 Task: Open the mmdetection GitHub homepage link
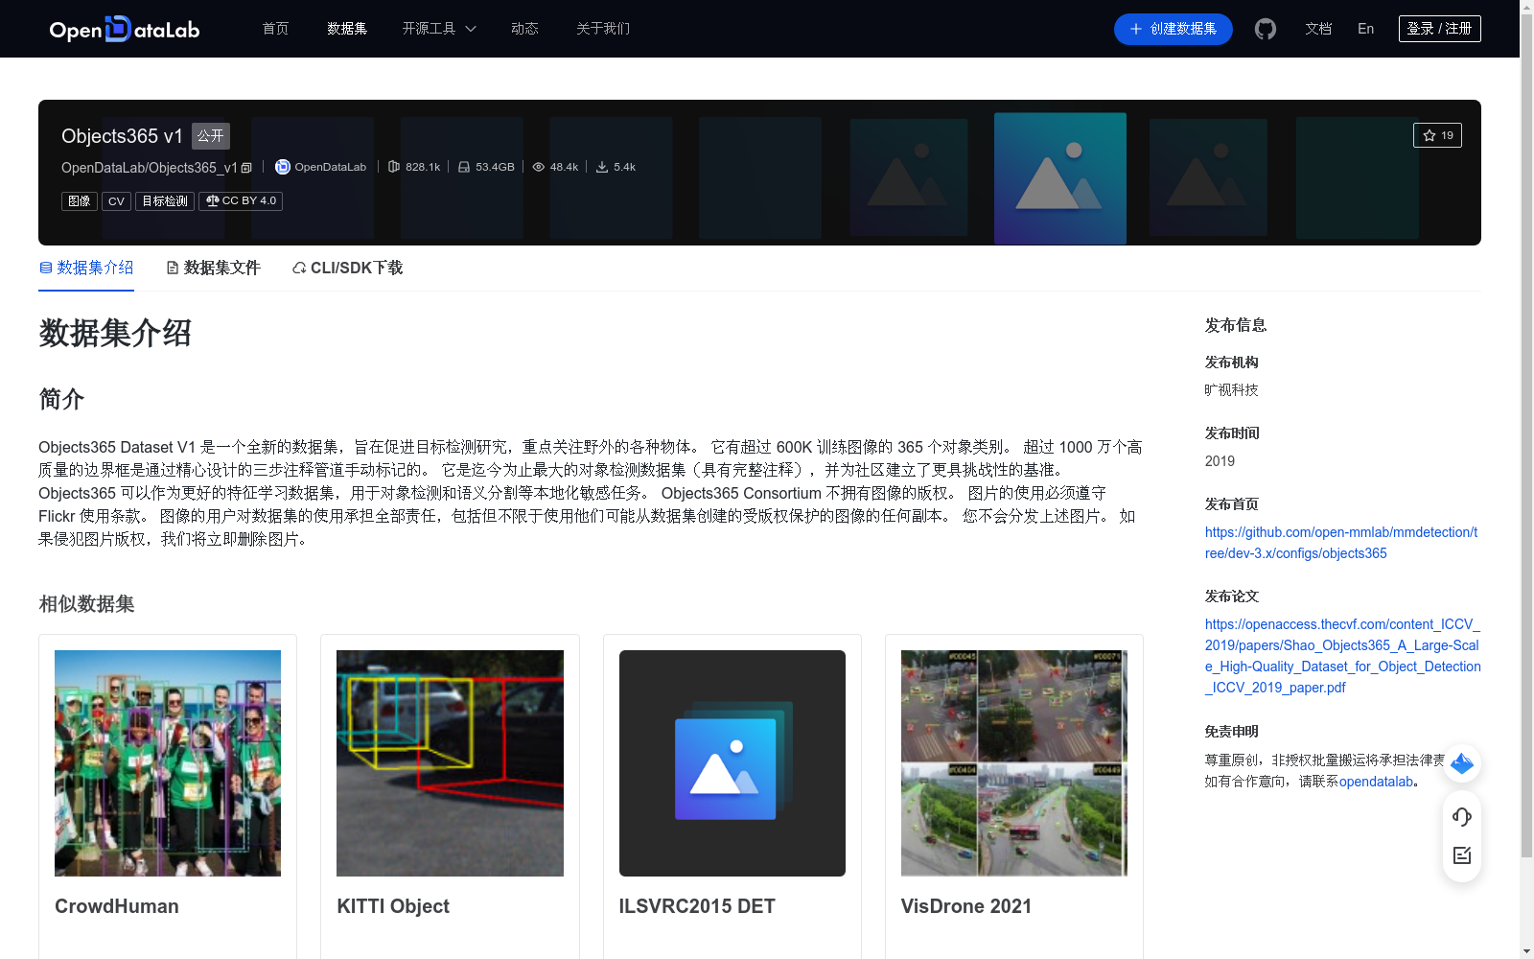pos(1341,543)
